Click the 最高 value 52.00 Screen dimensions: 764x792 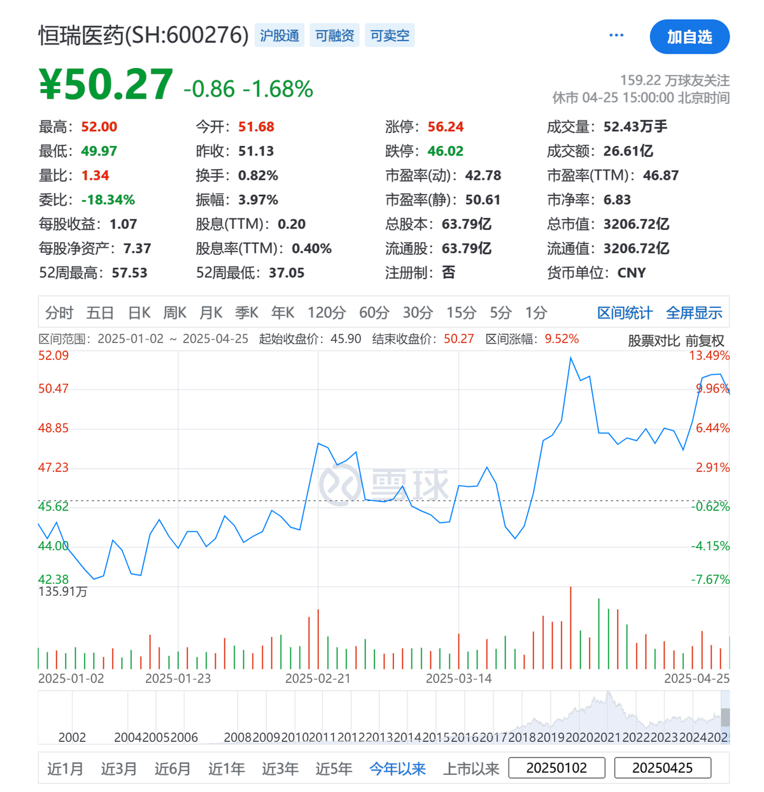pos(99,127)
